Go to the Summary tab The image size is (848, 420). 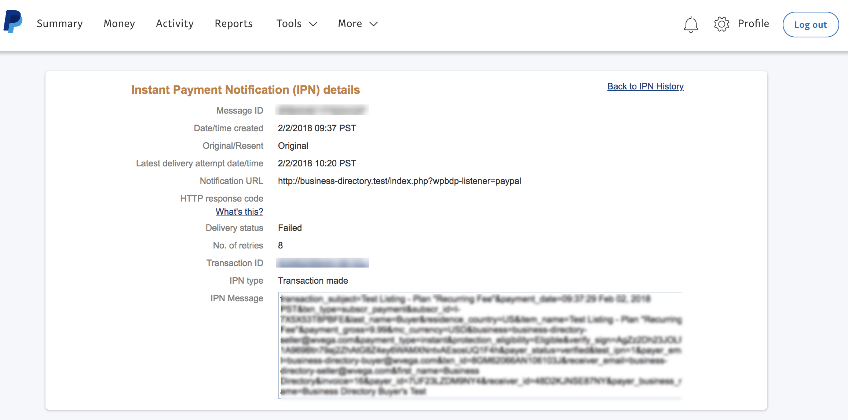60,24
